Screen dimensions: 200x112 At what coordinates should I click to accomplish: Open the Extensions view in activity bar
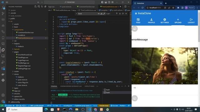3,68
